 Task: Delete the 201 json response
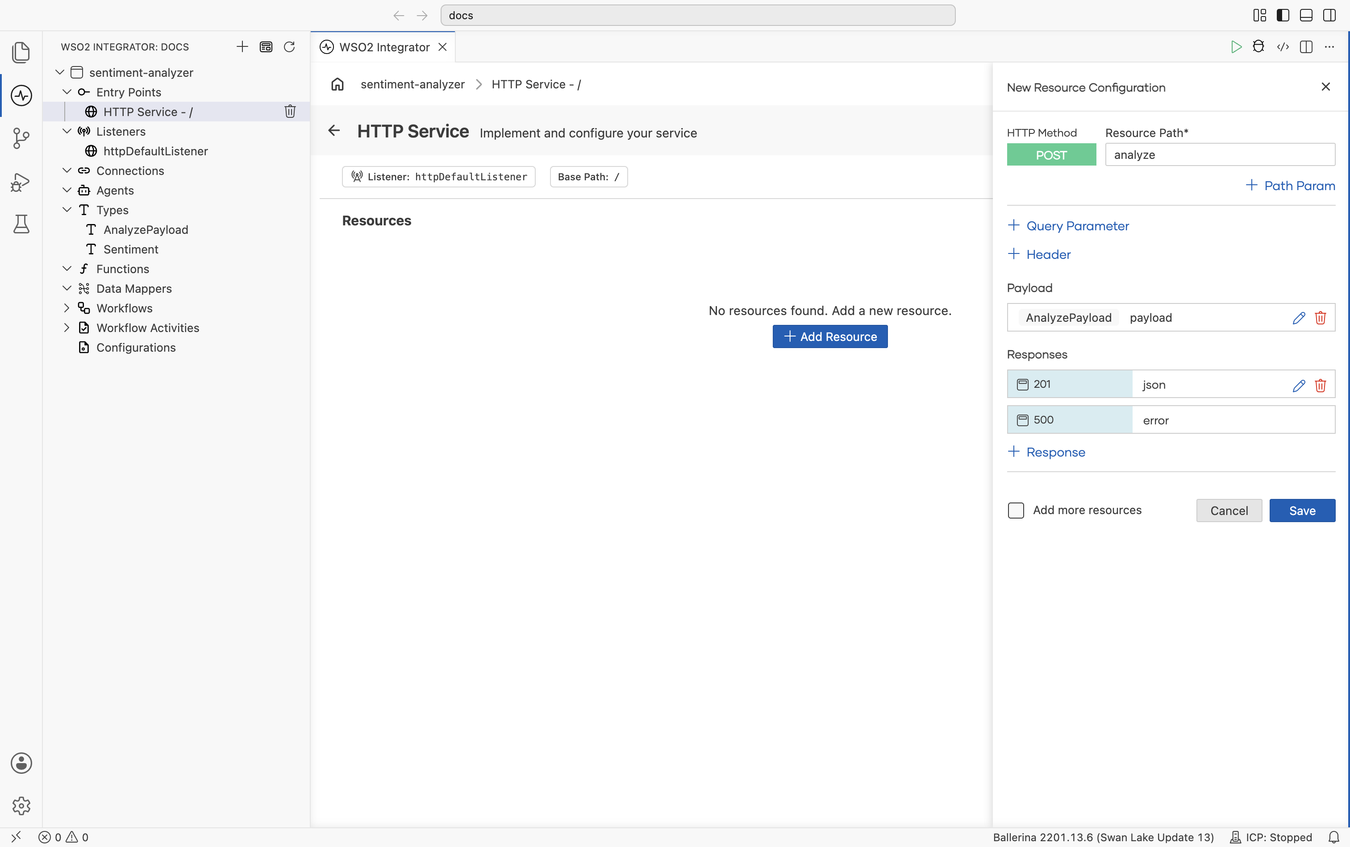click(x=1320, y=385)
